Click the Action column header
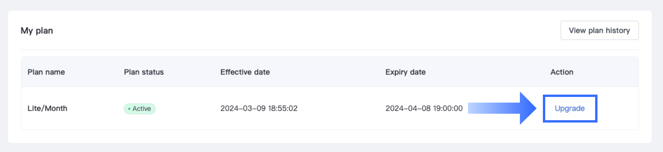Viewport: 663px width, 152px height. pyautogui.click(x=562, y=72)
